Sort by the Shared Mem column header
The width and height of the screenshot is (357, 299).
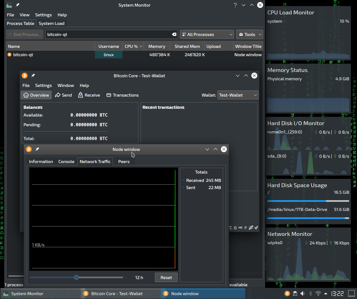click(187, 46)
